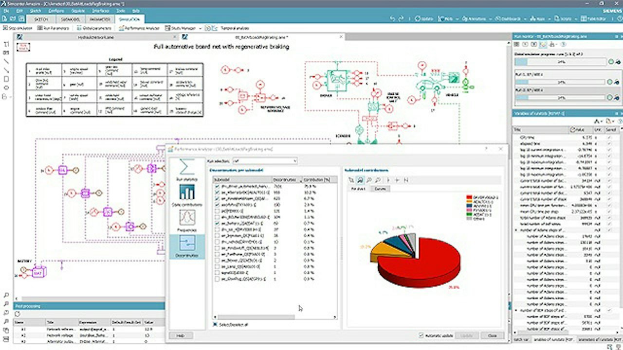This screenshot has width=623, height=350.
Task: Click the Redo arrow in top toolbar
Action: [402, 19]
